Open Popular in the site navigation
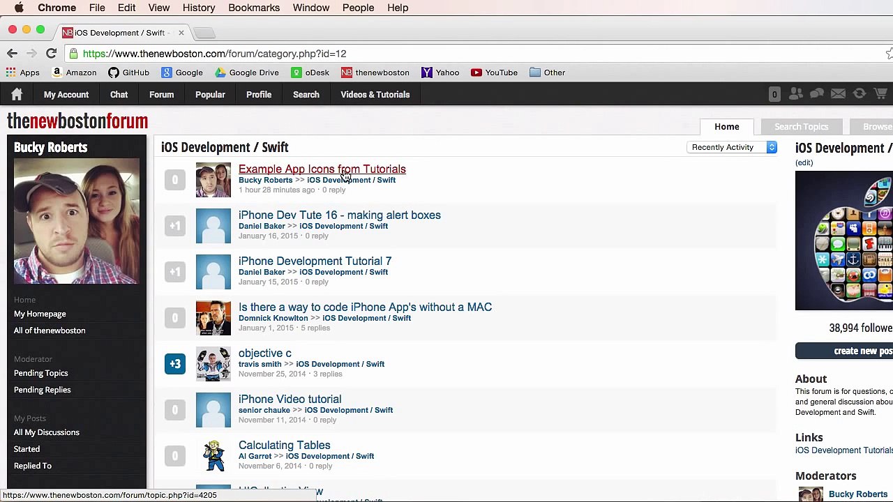The height and width of the screenshot is (502, 893). coord(210,95)
